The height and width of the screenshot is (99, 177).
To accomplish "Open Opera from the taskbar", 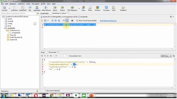I will [36, 96].
